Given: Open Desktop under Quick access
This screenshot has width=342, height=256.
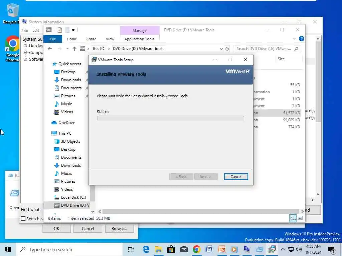Looking at the screenshot, I should (x=68, y=72).
